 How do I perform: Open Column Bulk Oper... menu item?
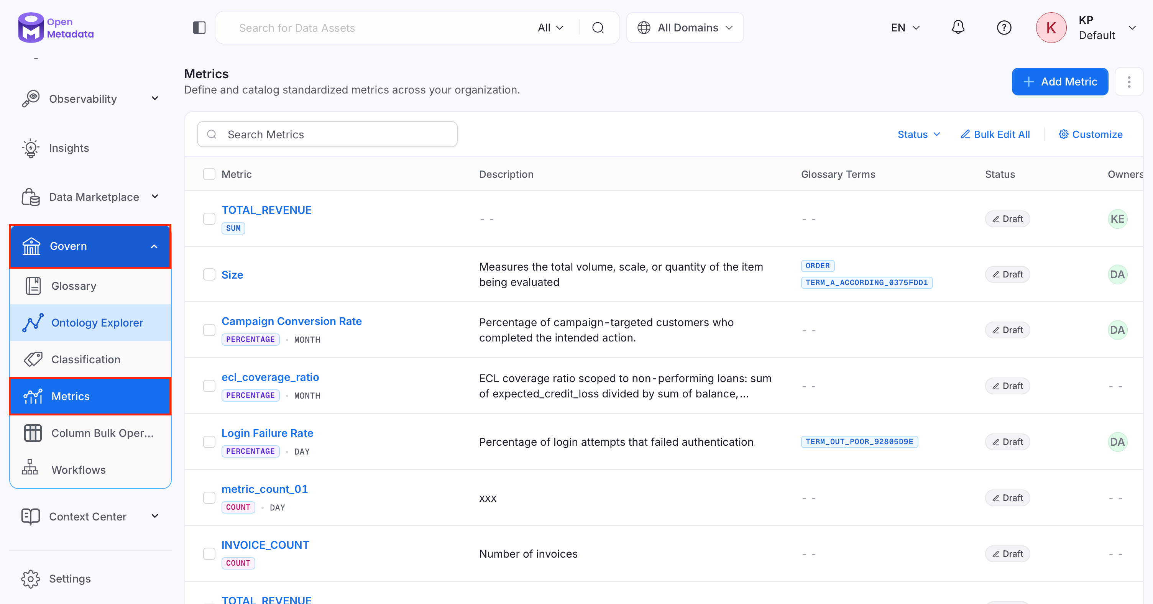[90, 433]
